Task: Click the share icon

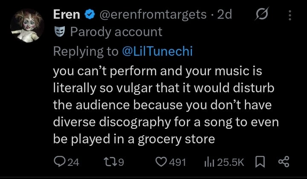Action: pos(284,162)
